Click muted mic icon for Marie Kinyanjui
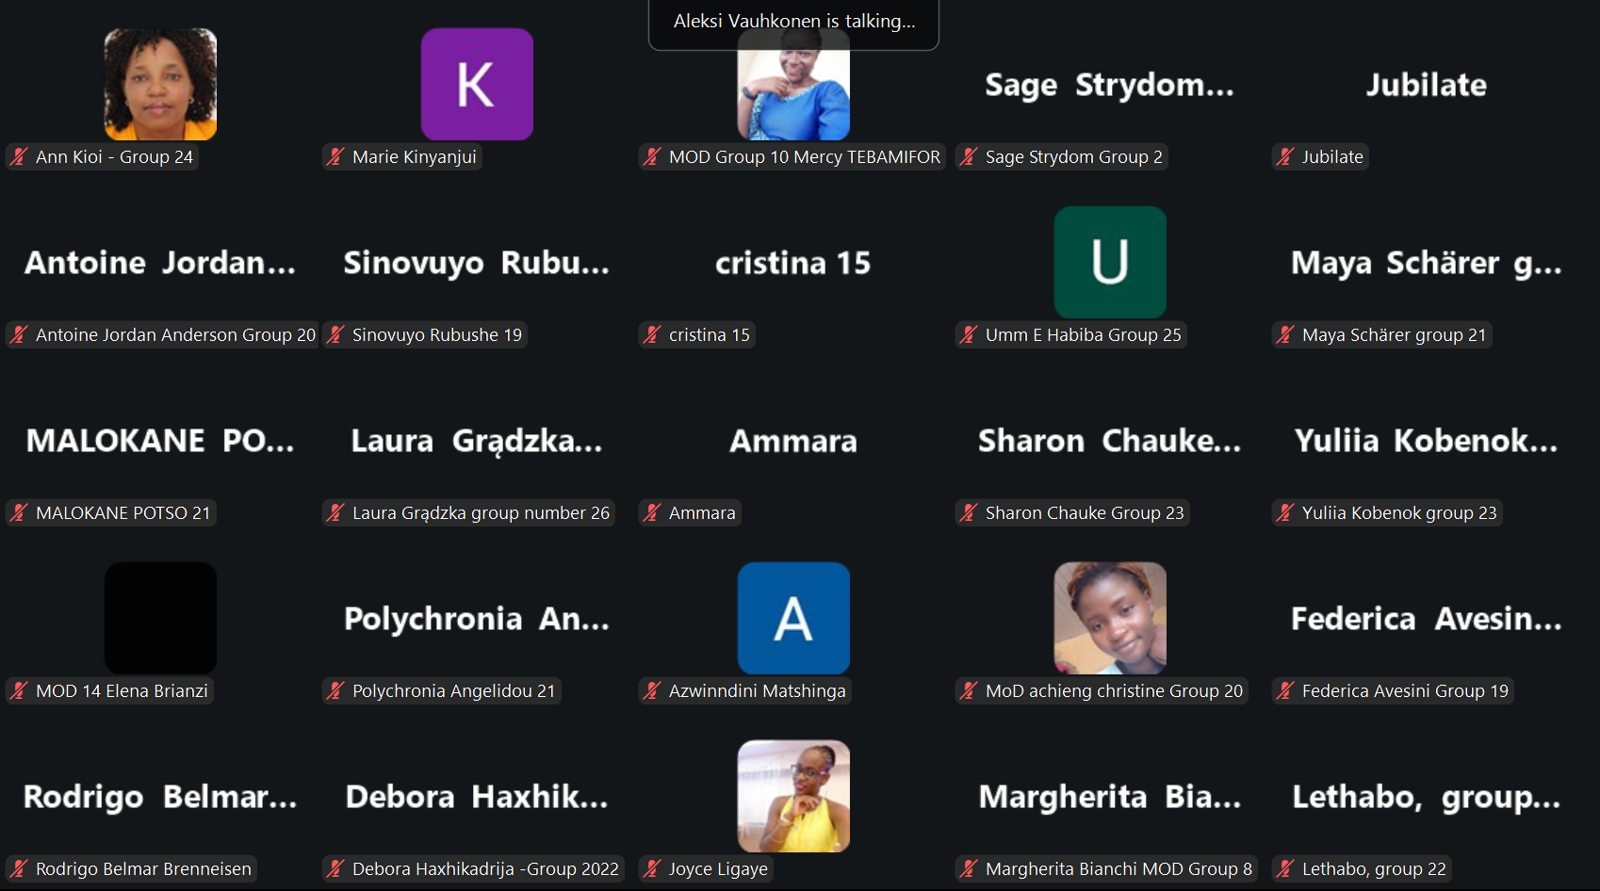Viewport: 1600px width, 891px height. tap(335, 156)
